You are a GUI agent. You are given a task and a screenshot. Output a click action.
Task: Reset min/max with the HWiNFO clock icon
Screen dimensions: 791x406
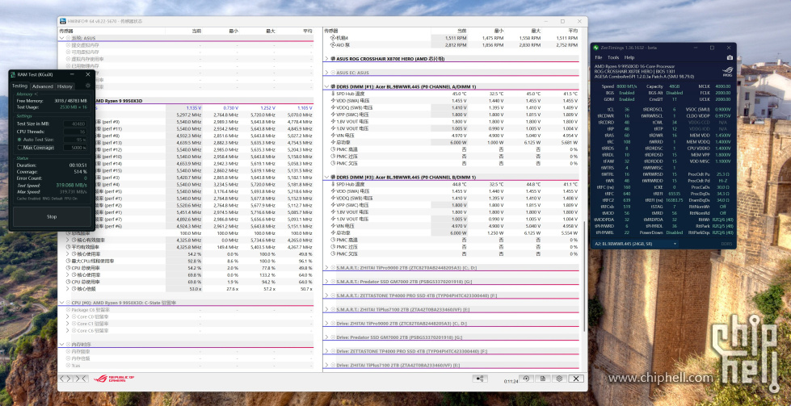(x=526, y=379)
